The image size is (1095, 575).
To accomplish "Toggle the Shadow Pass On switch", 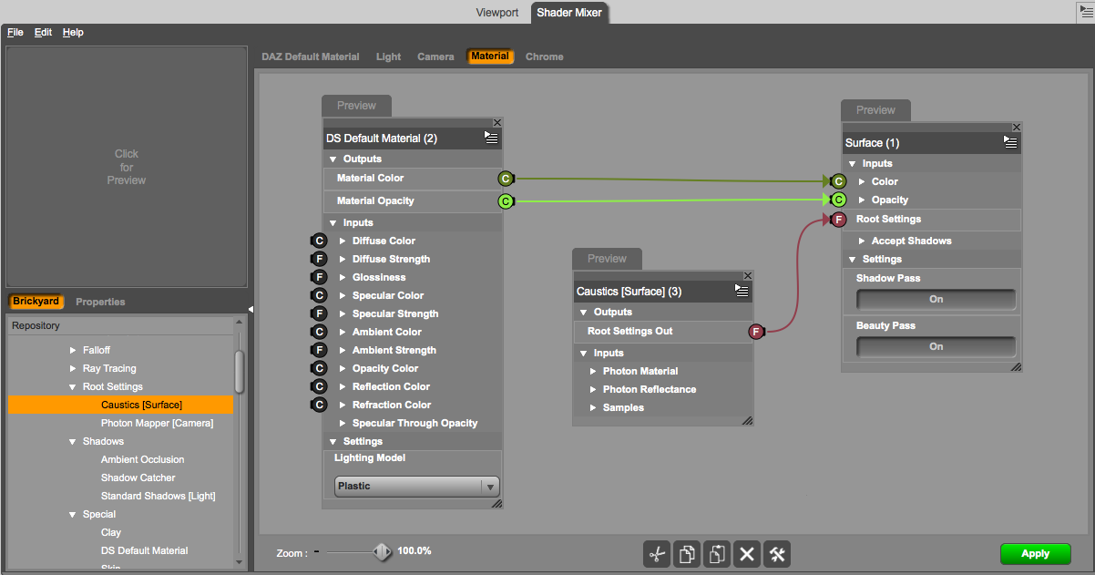I will (x=936, y=300).
